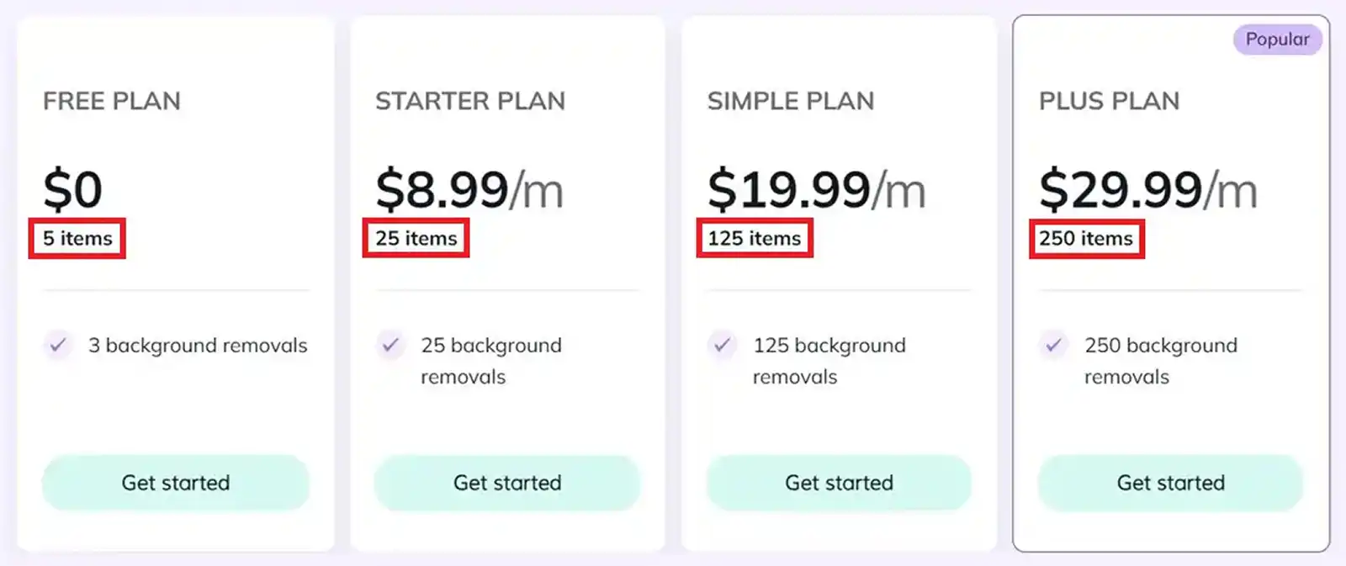Screen dimensions: 1346x566
Task: Click the checkmark beside 3 background removals
Action: pyautogui.click(x=57, y=346)
